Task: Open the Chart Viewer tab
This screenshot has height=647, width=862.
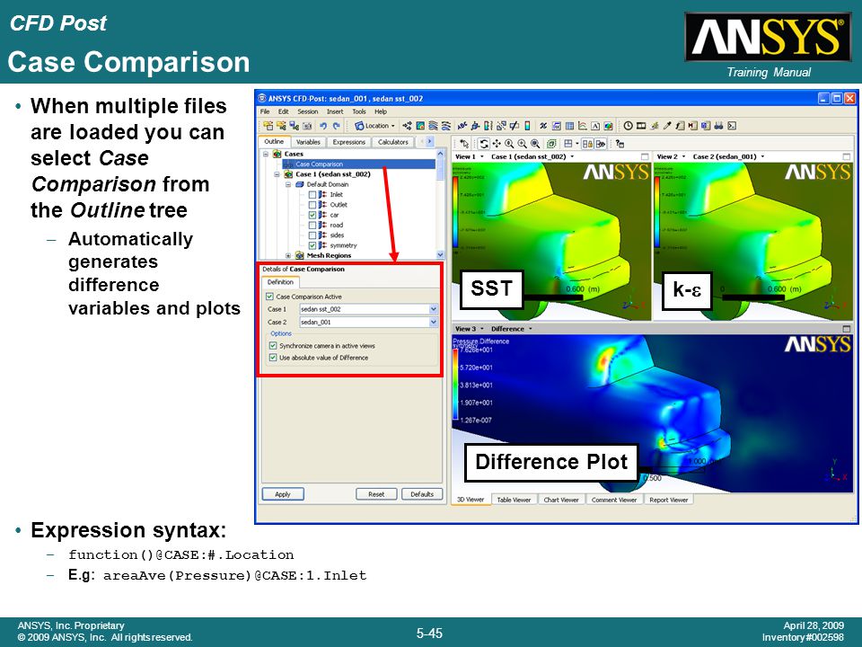Action: point(560,501)
